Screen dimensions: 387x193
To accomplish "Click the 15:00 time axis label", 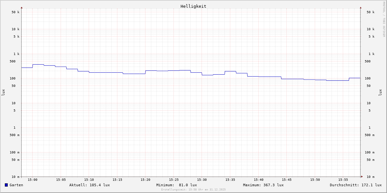I will pyautogui.click(x=33, y=180).
